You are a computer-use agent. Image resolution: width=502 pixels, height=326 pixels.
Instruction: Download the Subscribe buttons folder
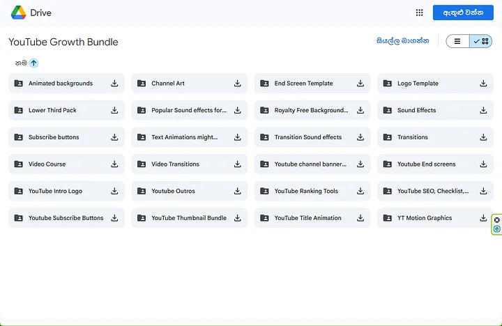(114, 137)
